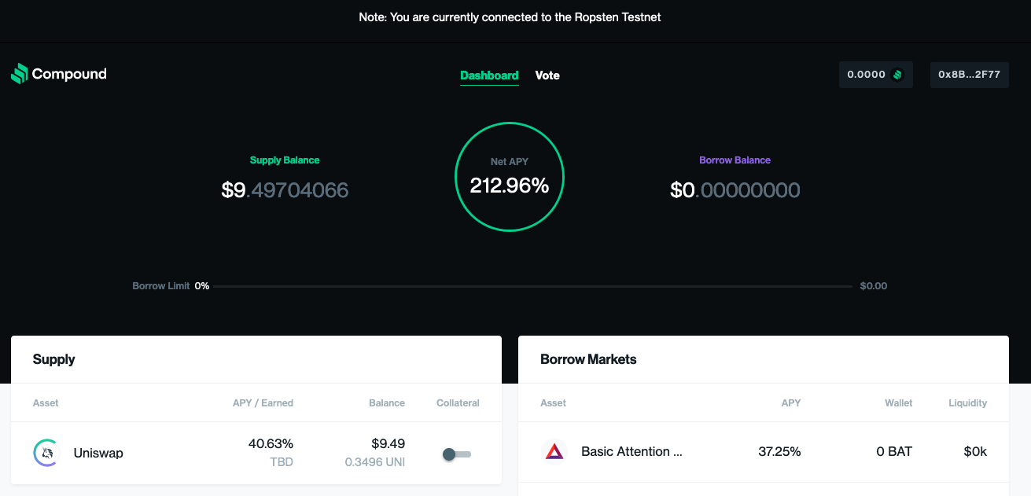The width and height of the screenshot is (1031, 496).
Task: Click the $0.00 borrow limit amount
Action: tap(874, 286)
